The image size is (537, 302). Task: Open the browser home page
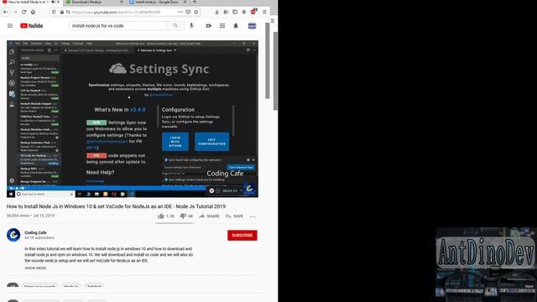tap(34, 12)
